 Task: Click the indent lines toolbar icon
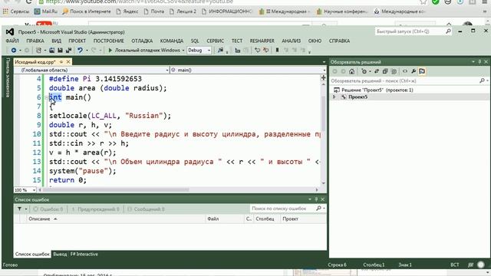[238, 51]
